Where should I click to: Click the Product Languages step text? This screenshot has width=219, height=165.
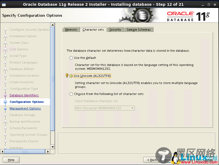24,62
